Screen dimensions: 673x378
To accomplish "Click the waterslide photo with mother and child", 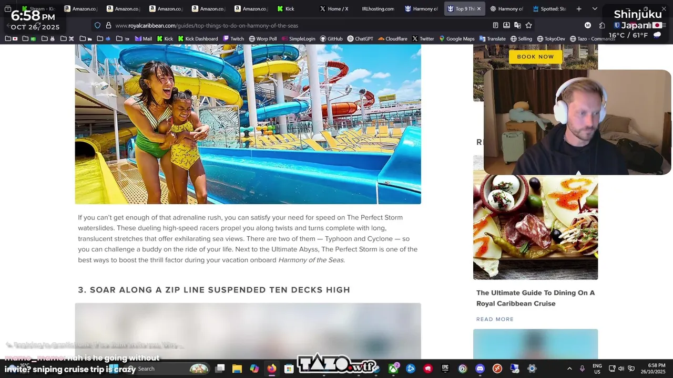I will pos(248,124).
